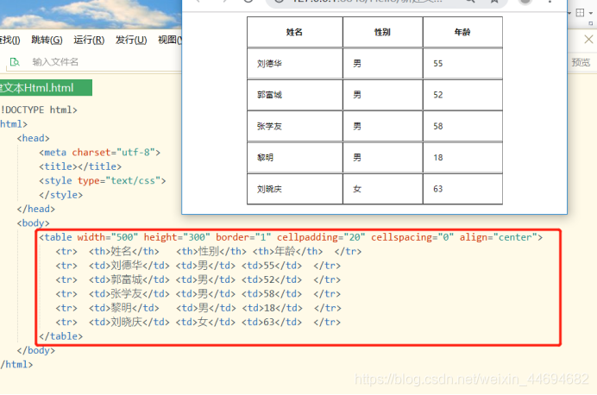Select the 郭富城 cell in the table
Image resolution: width=597 pixels, height=395 pixels.
point(295,95)
